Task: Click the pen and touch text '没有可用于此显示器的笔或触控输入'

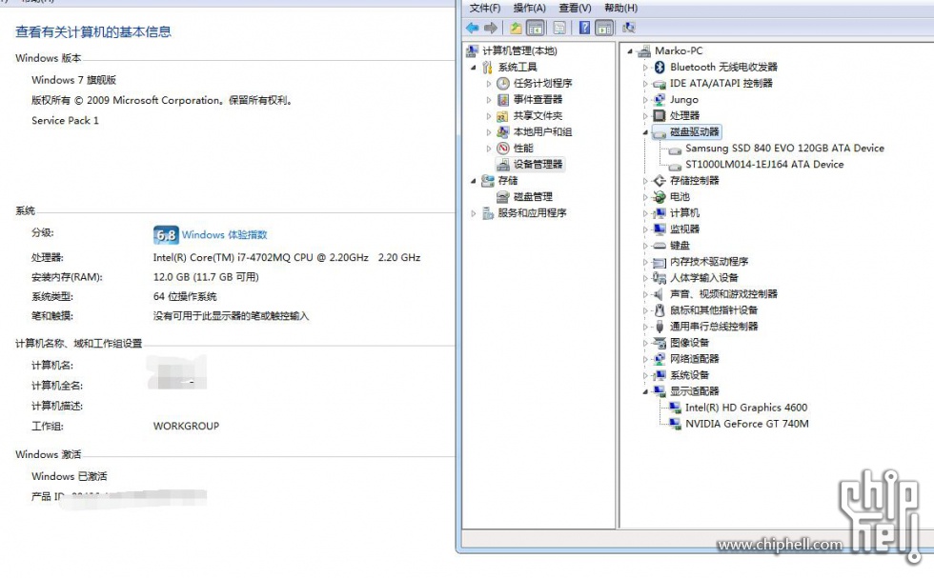Action: pyautogui.click(x=231, y=316)
